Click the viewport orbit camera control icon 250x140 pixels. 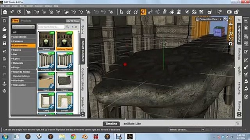230,24
